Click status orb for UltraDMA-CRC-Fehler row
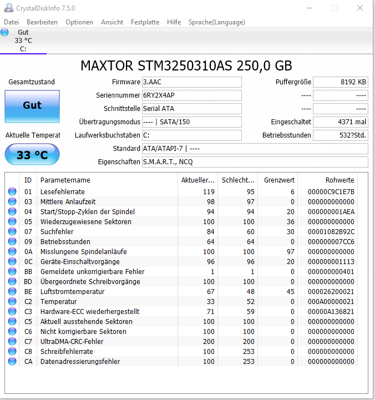 tap(12, 341)
